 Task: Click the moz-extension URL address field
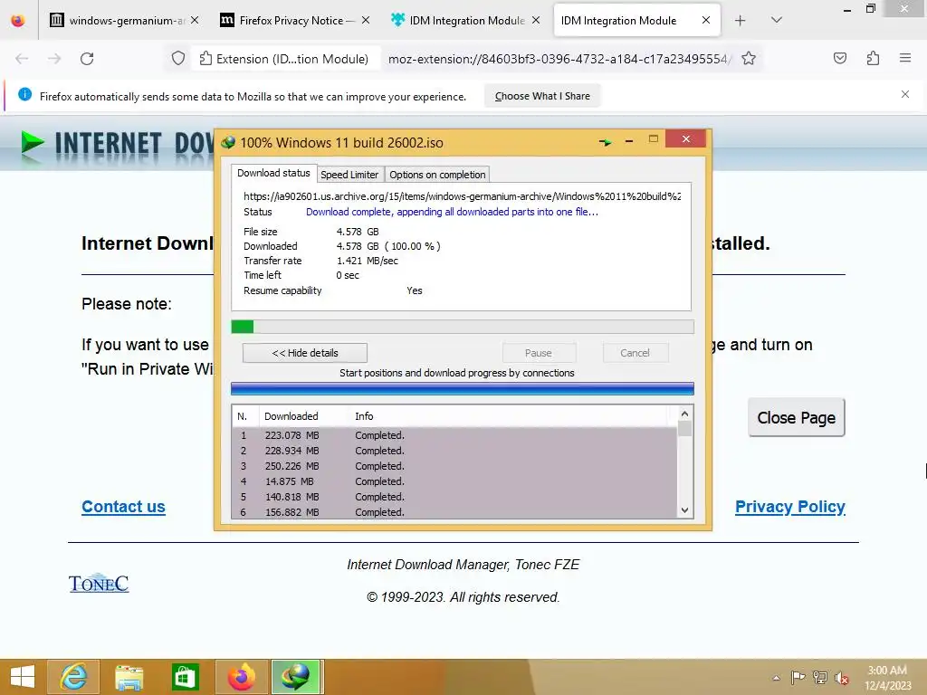click(559, 59)
